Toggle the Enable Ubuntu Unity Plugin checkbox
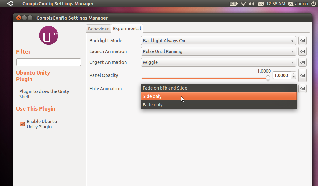Screen dimensions: 318x186 click(22, 124)
